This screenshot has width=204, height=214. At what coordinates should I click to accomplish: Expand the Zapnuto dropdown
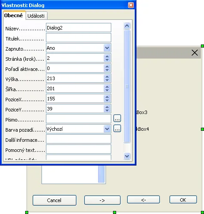tap(107, 48)
